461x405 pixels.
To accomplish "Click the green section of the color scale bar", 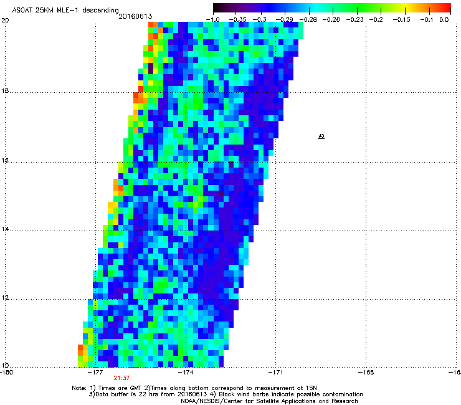I will [x=357, y=8].
